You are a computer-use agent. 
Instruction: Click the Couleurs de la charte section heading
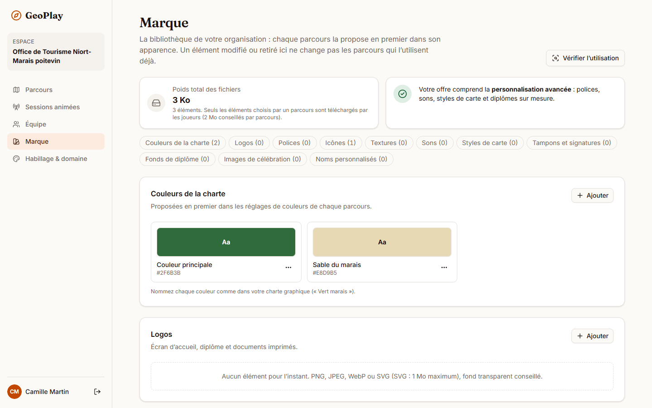(188, 194)
